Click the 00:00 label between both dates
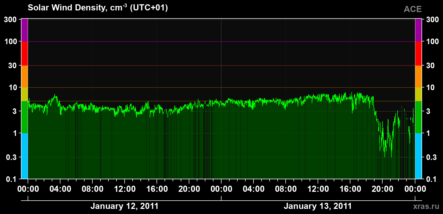 pos(221,189)
